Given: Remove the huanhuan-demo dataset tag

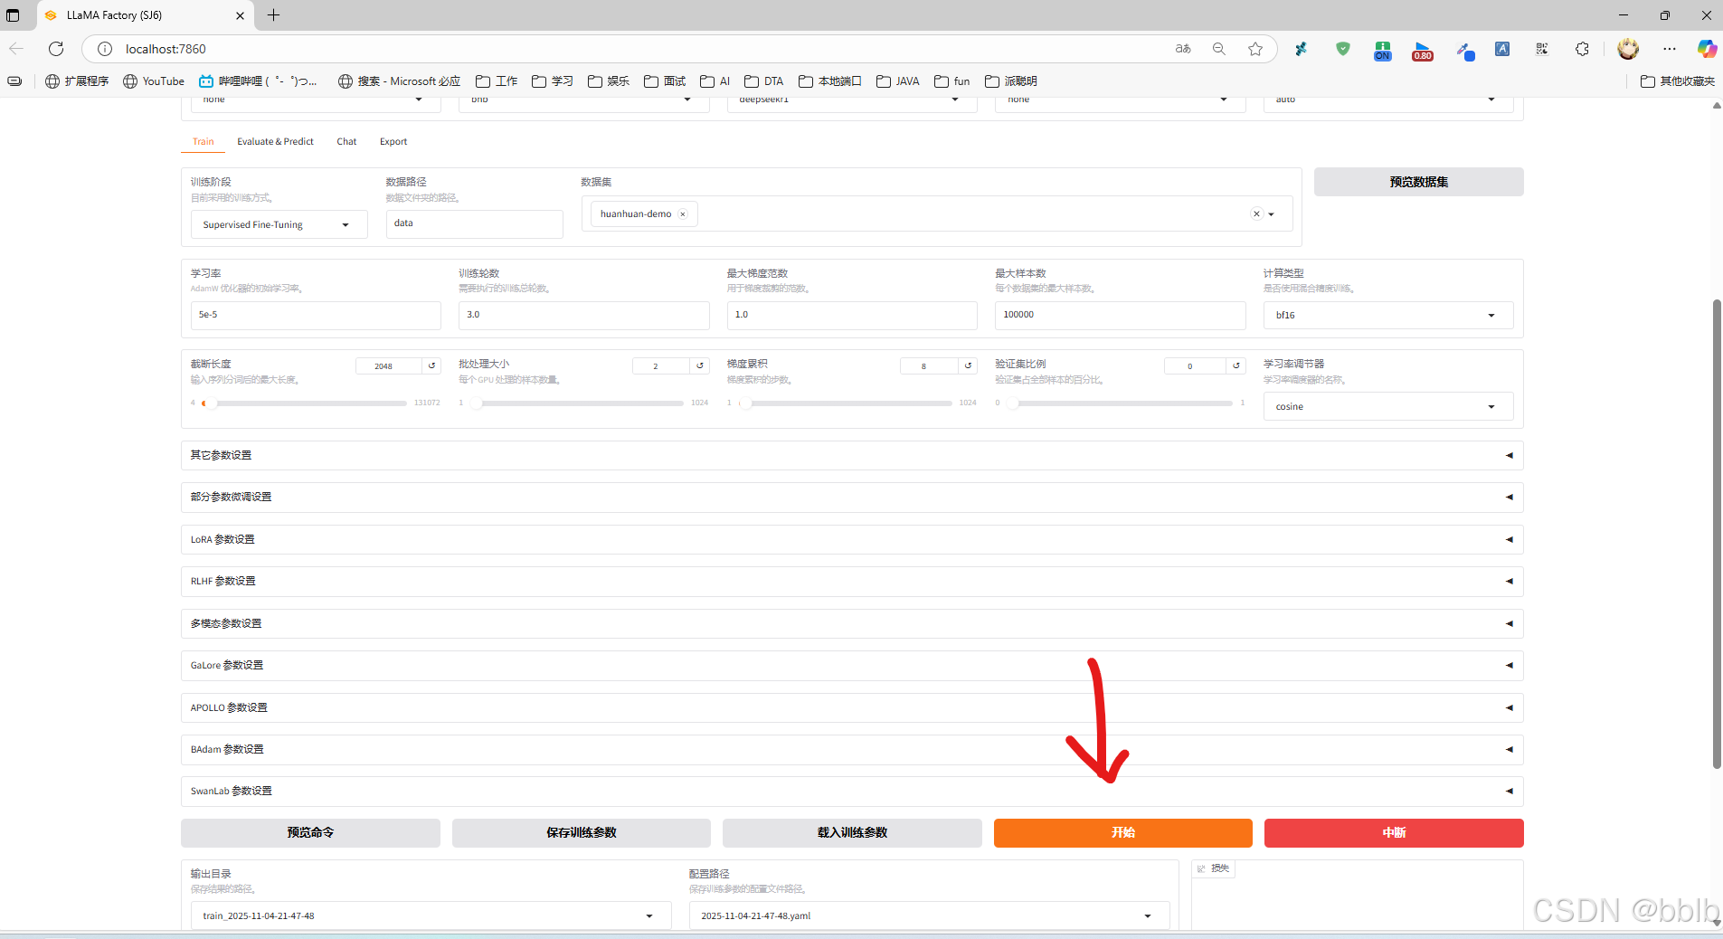Looking at the screenshot, I should (683, 214).
